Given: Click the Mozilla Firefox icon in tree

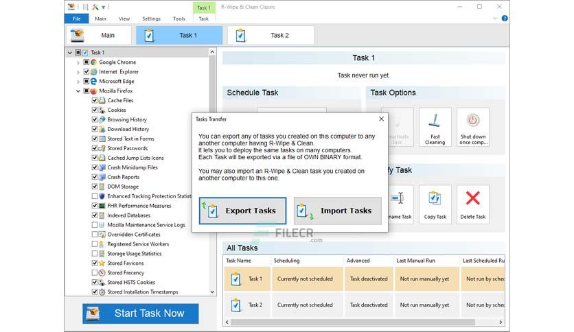Looking at the screenshot, I should tap(93, 91).
